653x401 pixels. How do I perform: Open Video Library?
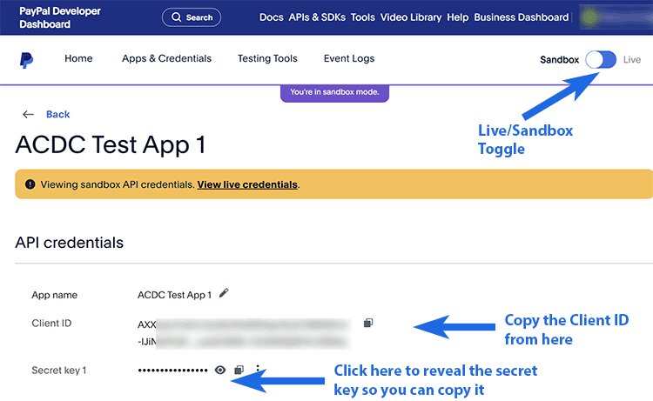pos(411,17)
